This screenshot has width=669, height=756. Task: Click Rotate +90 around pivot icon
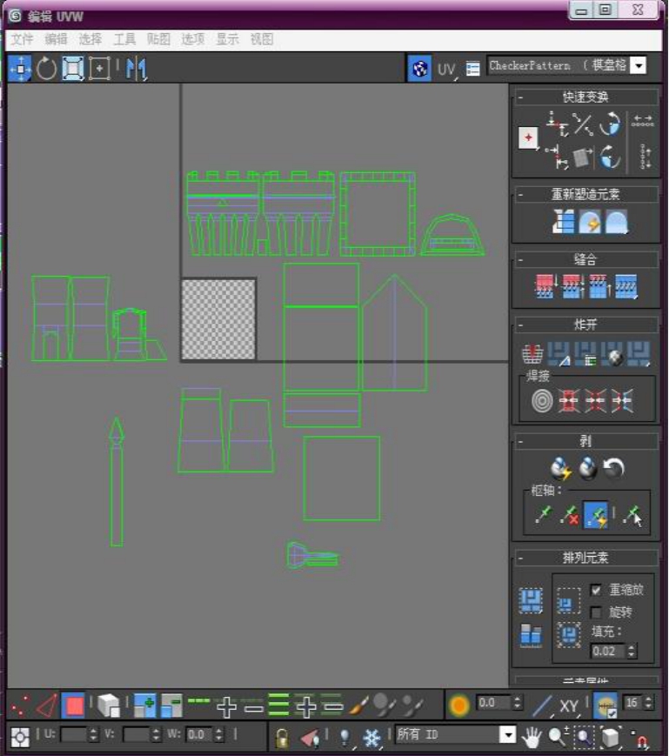(x=610, y=124)
